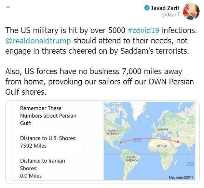The width and height of the screenshot is (204, 188).
Task: Open the @JZarif handle link
Action: (171, 14)
